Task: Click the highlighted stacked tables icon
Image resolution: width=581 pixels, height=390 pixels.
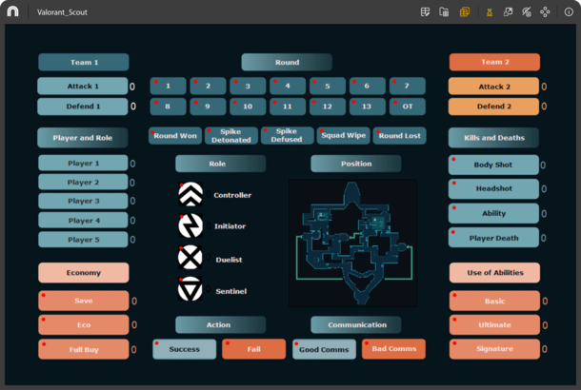Action: 464,11
